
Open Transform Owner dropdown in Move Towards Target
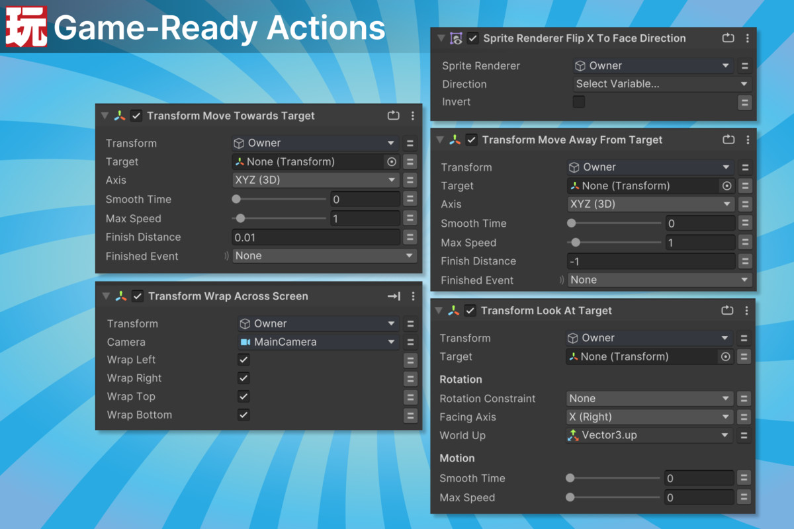316,143
